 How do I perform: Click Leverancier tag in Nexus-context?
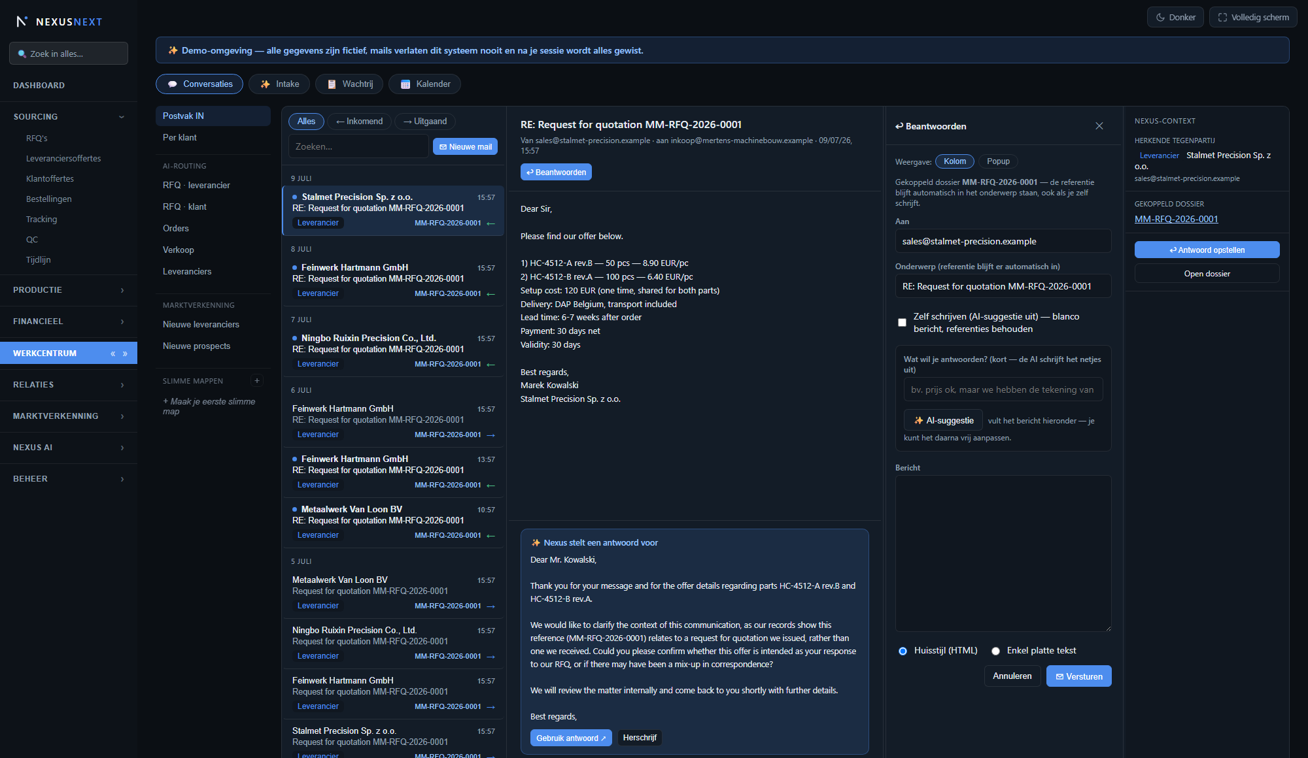coord(1159,156)
